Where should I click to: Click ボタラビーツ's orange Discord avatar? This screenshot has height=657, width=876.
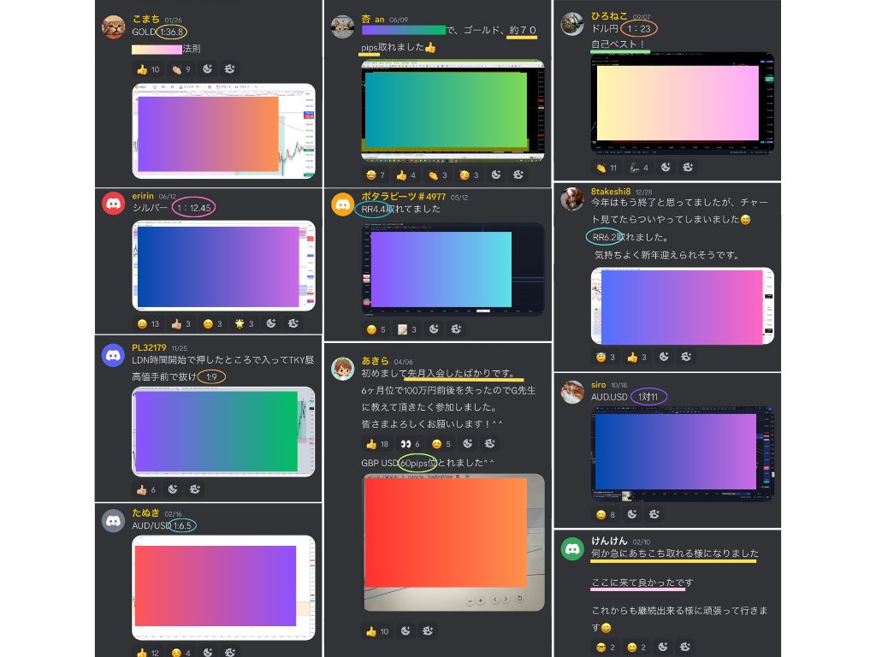point(343,204)
